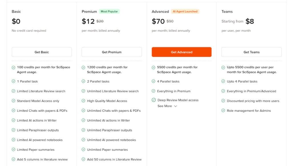Click the Get Teams button
292x166 pixels.
(x=252, y=52)
